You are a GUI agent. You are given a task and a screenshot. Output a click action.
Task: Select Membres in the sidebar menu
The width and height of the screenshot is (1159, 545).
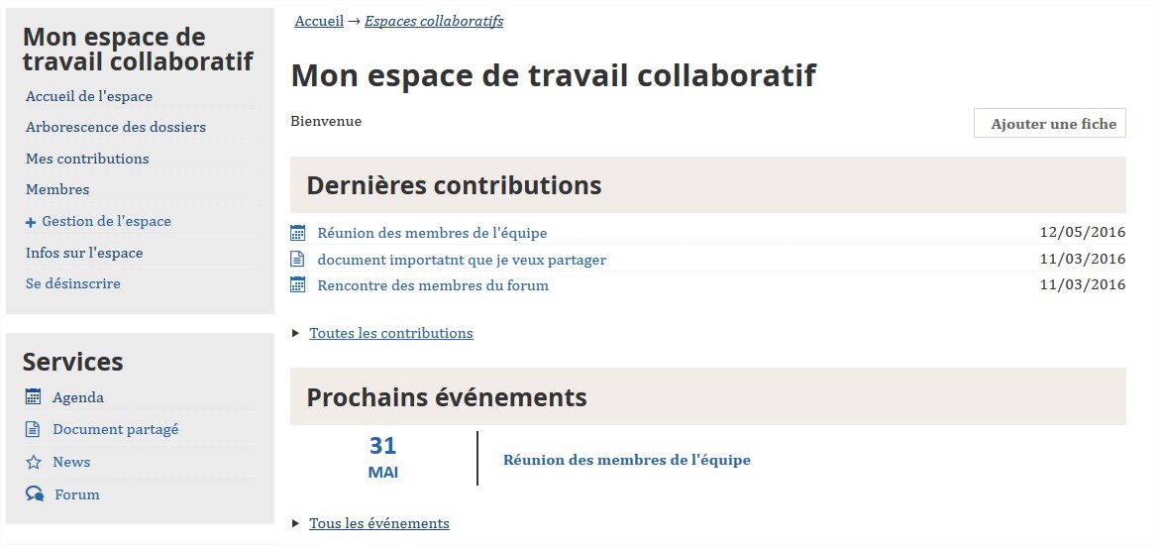[57, 189]
